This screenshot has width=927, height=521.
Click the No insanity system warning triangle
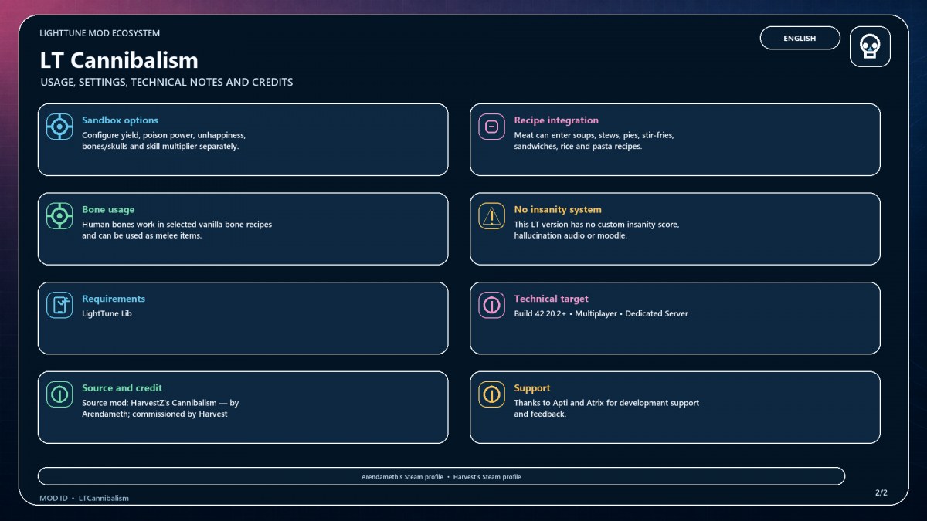(491, 216)
